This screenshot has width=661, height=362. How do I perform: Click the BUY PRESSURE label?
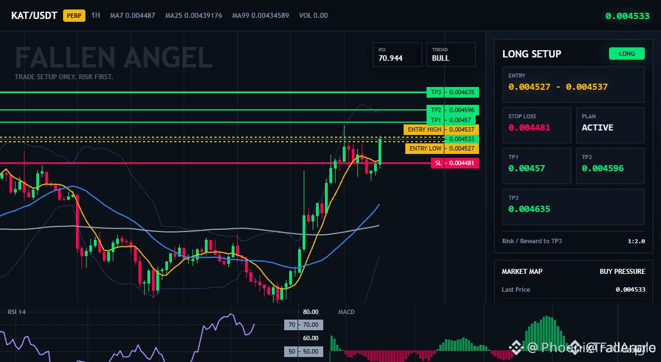click(x=622, y=272)
